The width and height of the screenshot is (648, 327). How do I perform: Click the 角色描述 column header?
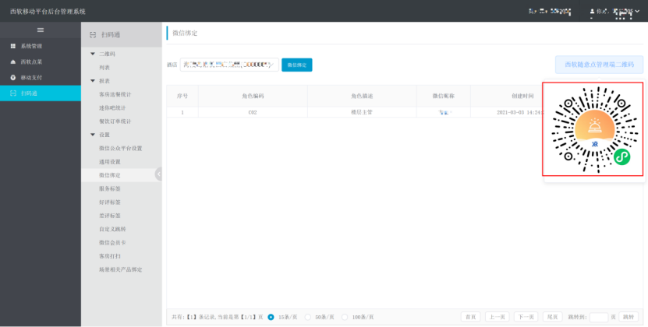click(x=362, y=96)
